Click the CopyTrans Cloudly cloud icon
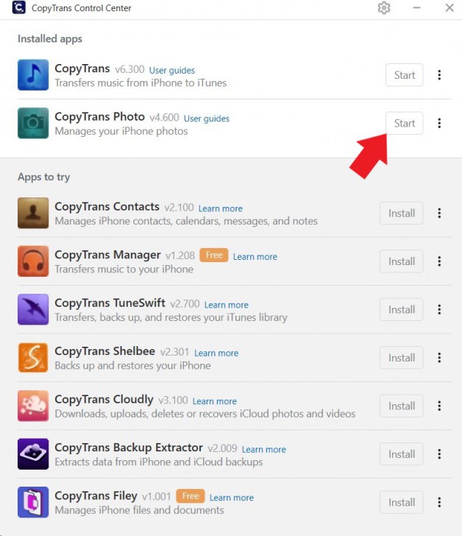 pyautogui.click(x=33, y=406)
